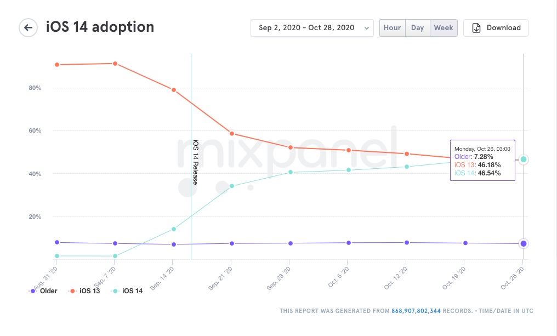Toggle the Older series in legend
This screenshot has height=336, width=557.
tap(48, 291)
